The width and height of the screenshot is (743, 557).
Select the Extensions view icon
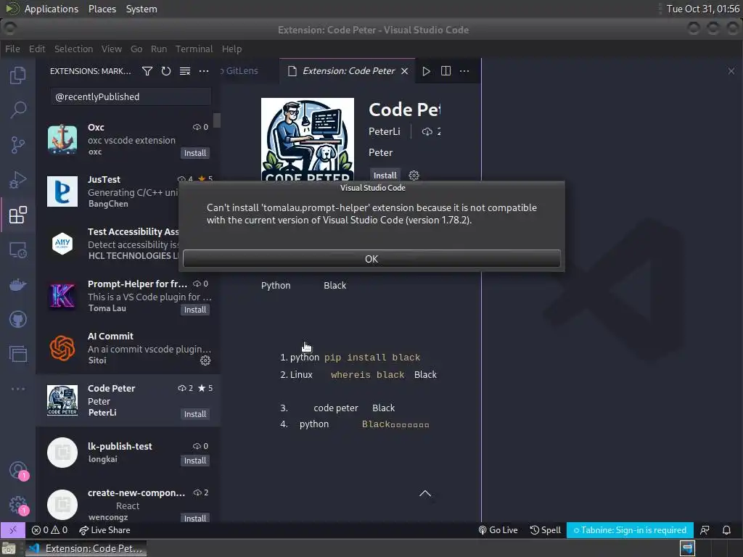[x=17, y=215]
